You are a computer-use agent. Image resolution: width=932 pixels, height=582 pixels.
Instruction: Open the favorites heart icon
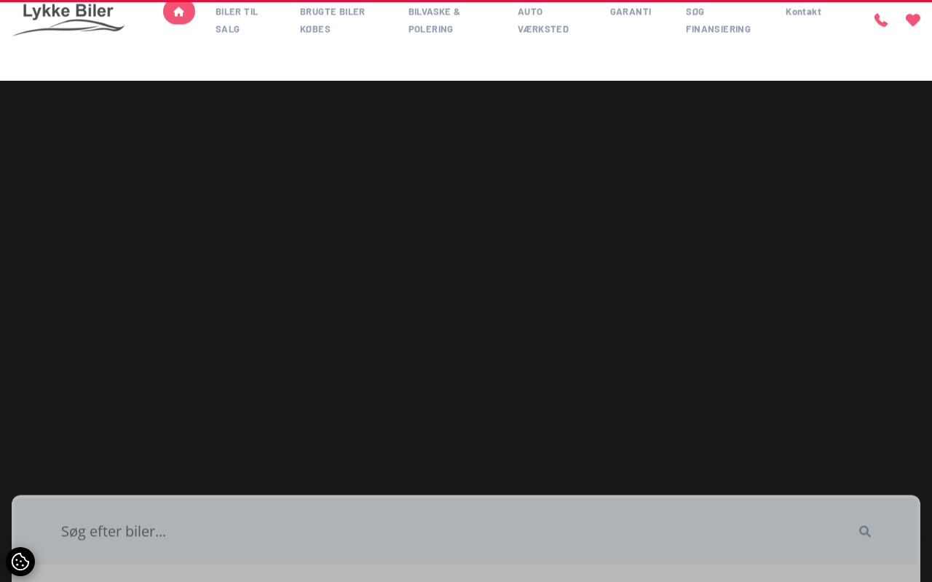pyautogui.click(x=913, y=20)
